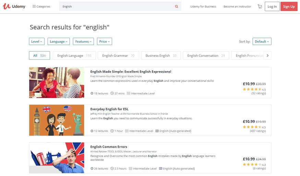Image resolution: width=300 pixels, height=176 pixels.
Task: Expand the Language filter dropdown
Action: (59, 41)
